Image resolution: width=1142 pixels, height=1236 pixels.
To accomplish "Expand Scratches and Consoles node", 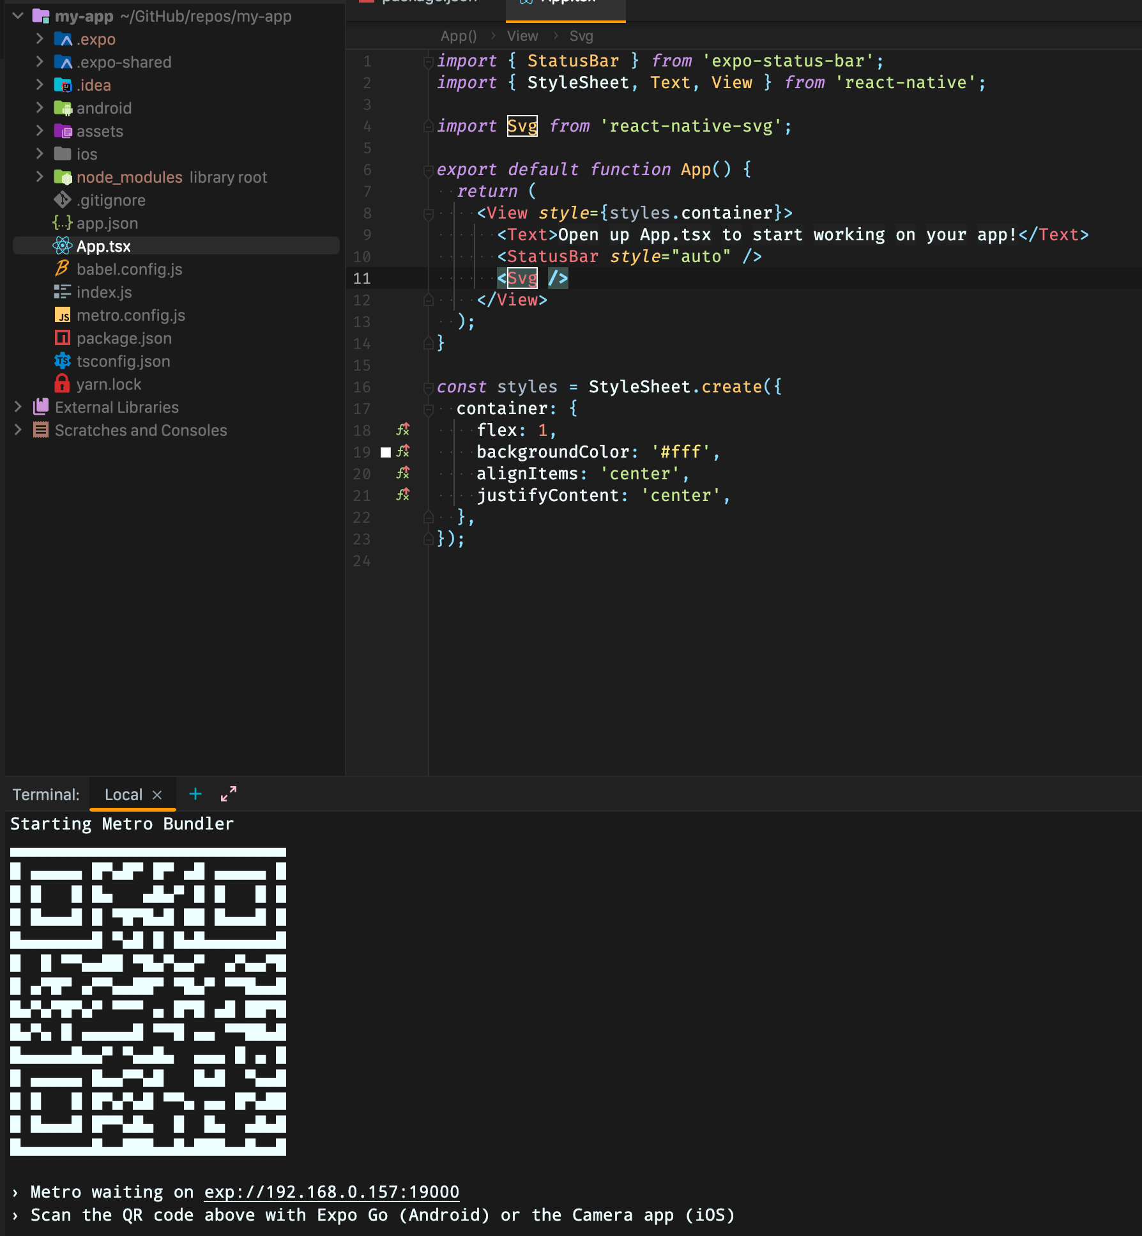I will 18,429.
